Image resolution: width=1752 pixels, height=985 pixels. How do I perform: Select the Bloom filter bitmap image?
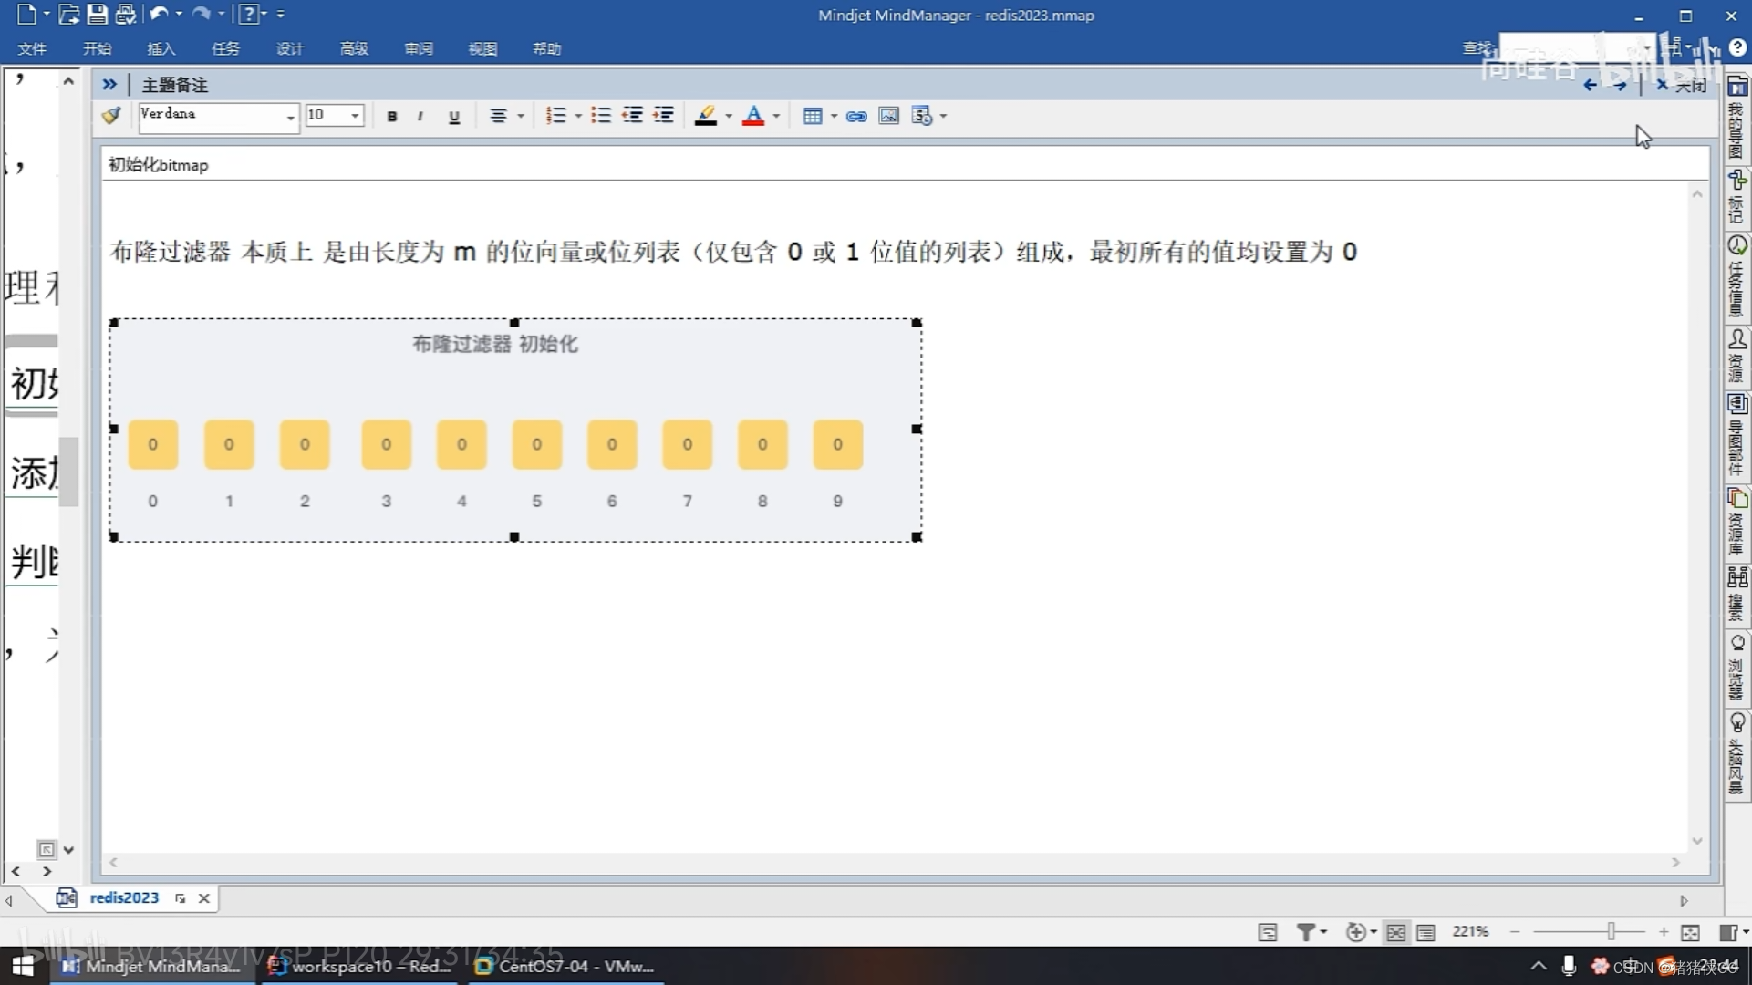coord(515,430)
